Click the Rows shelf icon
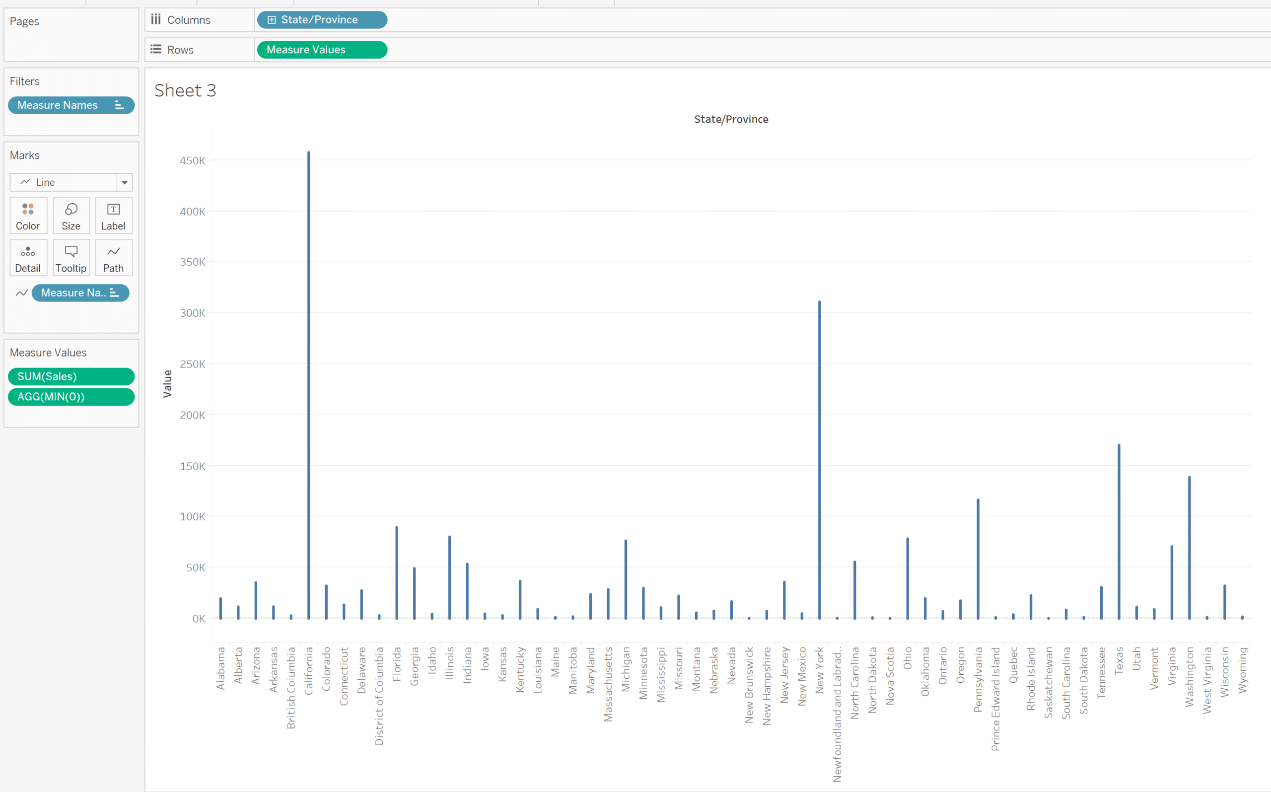Image resolution: width=1271 pixels, height=792 pixels. click(155, 49)
